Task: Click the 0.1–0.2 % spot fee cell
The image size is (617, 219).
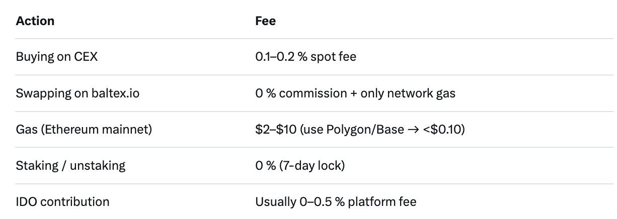Action: (x=305, y=57)
